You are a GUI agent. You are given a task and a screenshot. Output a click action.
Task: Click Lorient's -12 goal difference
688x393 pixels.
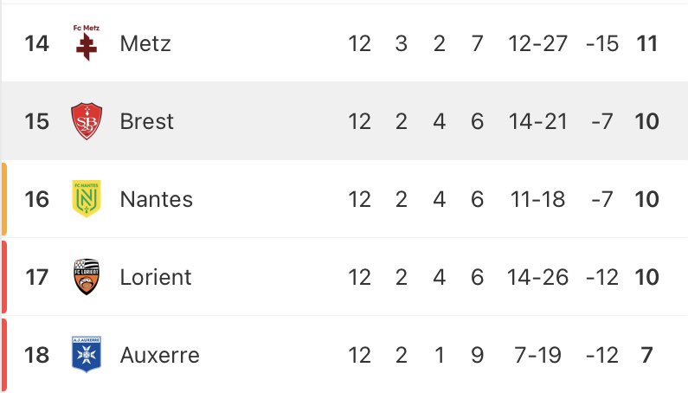coord(602,277)
